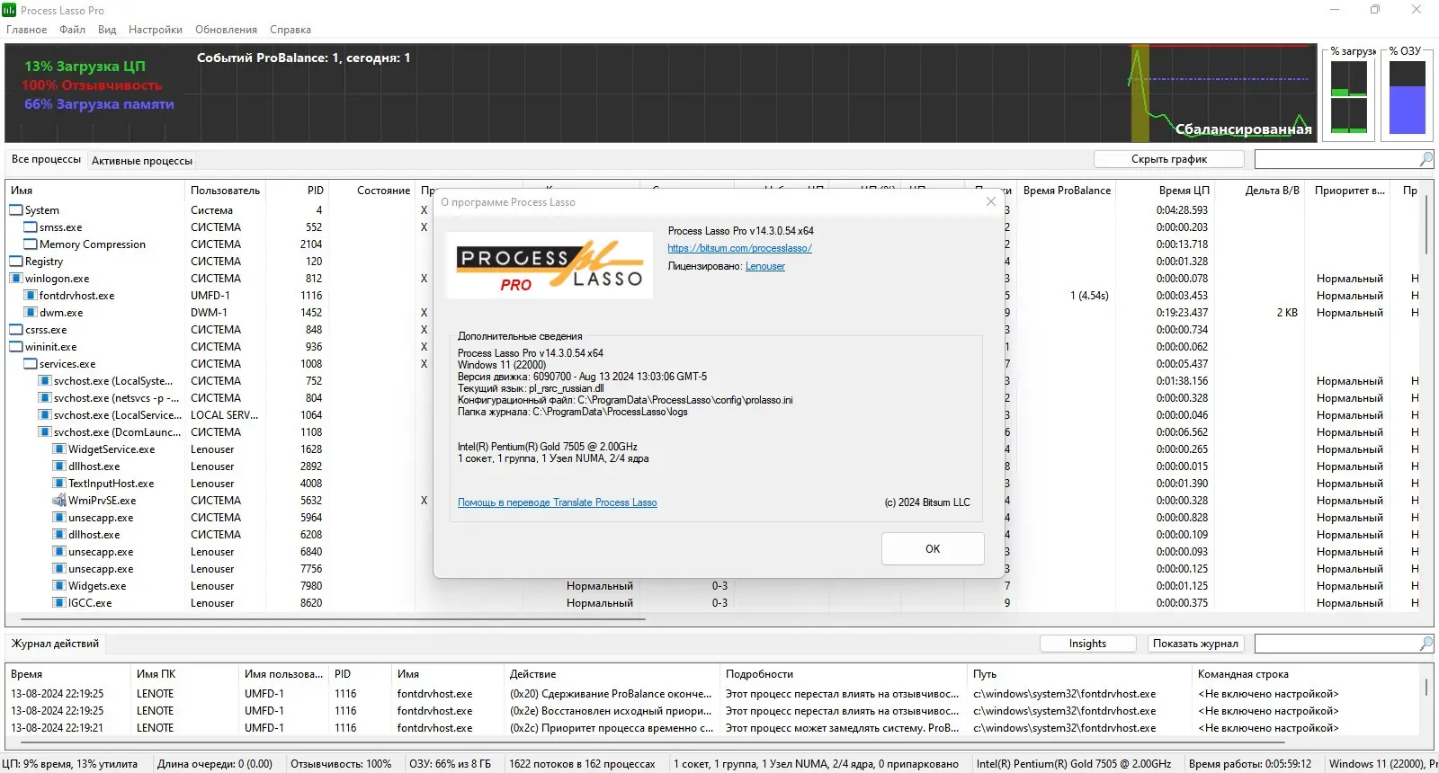
Task: Open the Справка menu
Action: coord(290,30)
